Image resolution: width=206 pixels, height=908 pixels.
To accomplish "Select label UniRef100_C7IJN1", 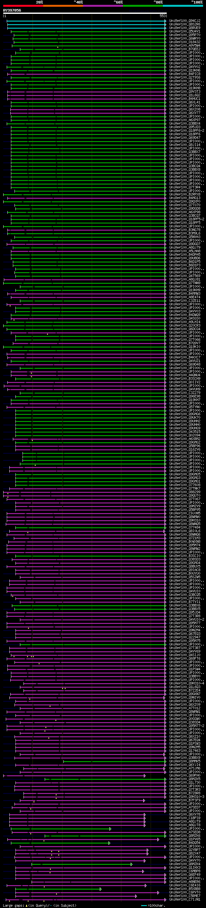I will (x=185, y=899).
